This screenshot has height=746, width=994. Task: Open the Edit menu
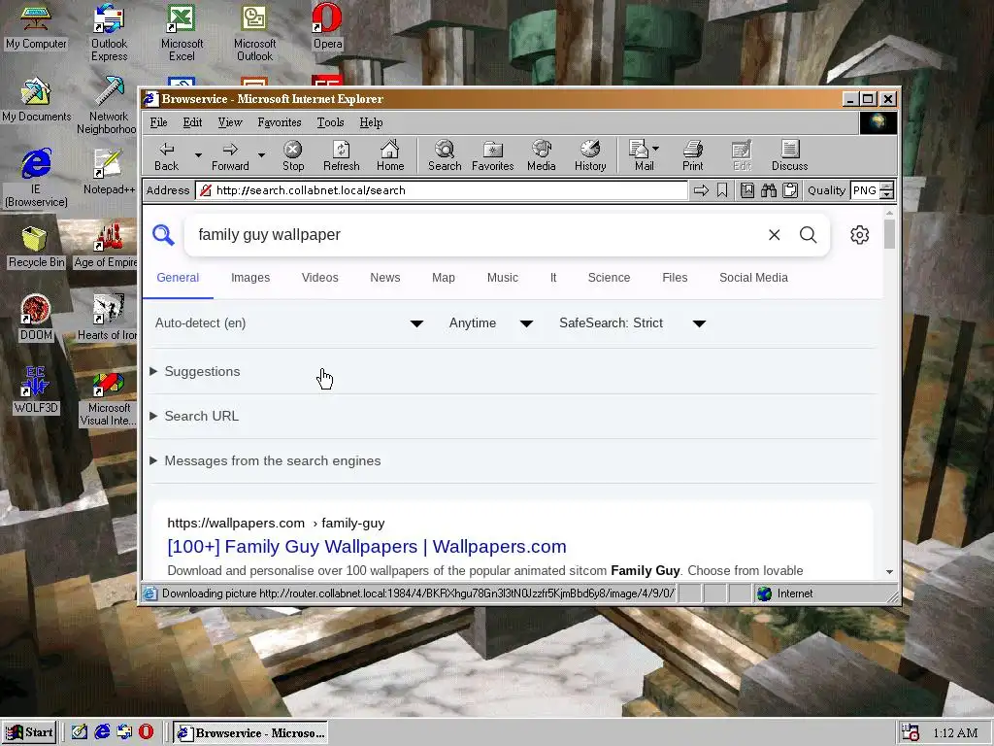(192, 122)
